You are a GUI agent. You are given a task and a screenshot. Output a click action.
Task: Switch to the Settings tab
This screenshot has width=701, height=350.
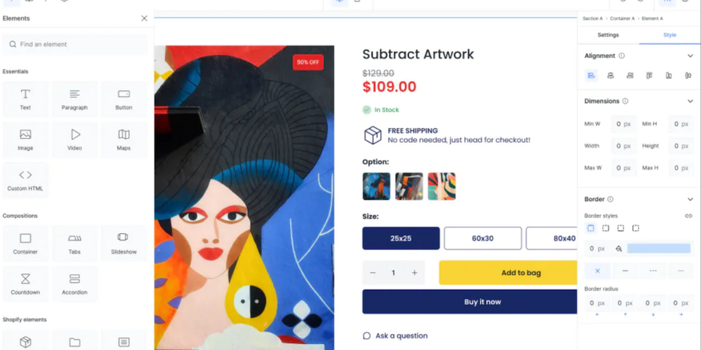coord(608,35)
